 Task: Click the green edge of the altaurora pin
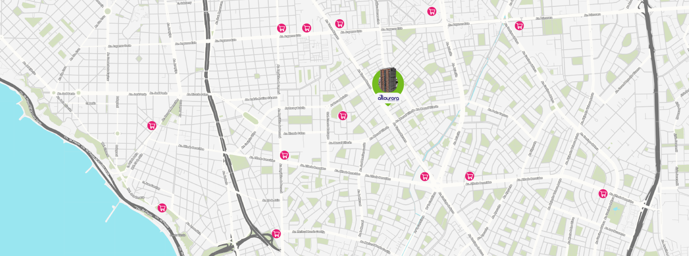coord(375,84)
